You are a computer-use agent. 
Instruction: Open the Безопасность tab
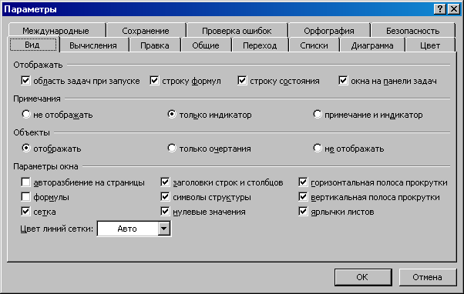coord(412,31)
